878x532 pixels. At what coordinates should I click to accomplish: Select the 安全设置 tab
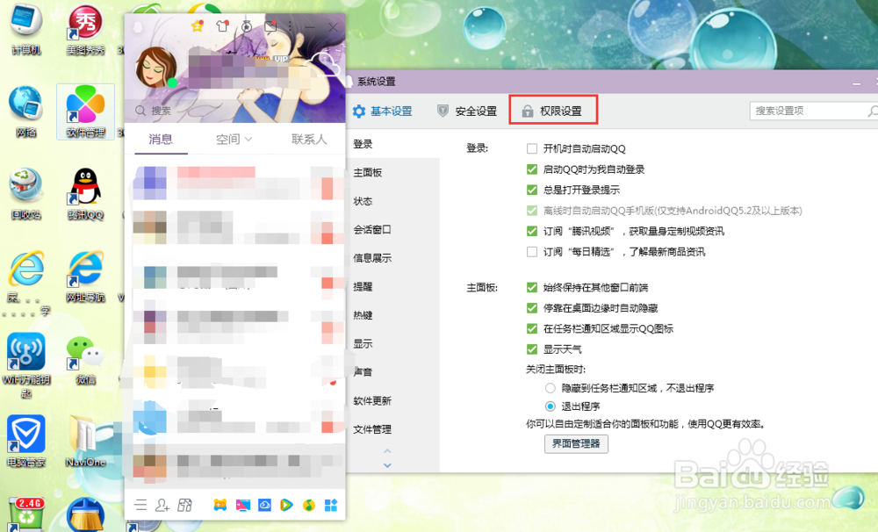pos(467,111)
